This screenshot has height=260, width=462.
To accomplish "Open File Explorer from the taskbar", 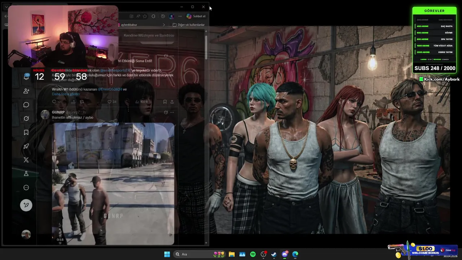I will click(x=232, y=254).
